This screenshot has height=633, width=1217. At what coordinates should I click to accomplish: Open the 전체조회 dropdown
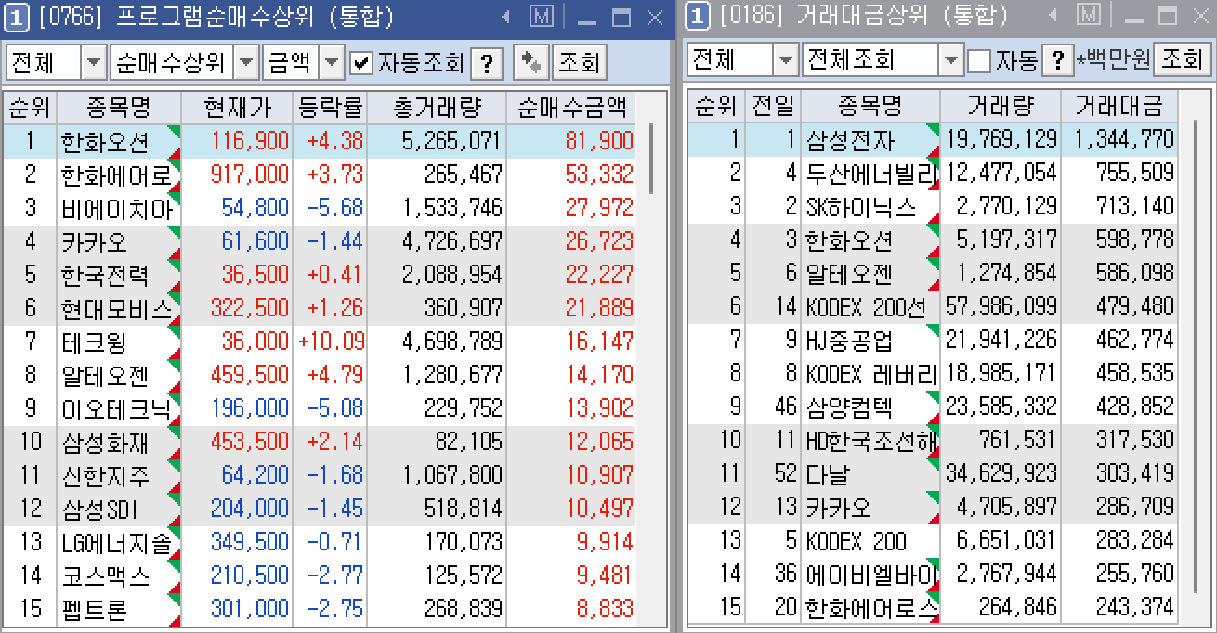pos(951,60)
